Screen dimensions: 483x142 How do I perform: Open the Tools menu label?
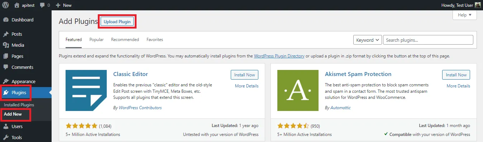point(16,138)
